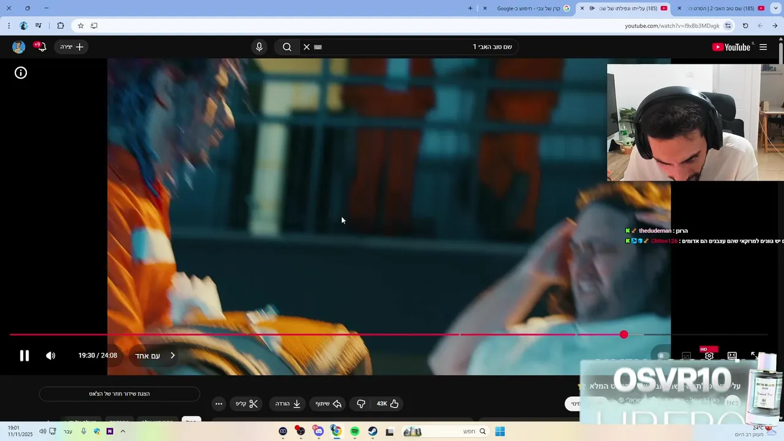
Task: Open a new browser tab
Action: point(470,9)
